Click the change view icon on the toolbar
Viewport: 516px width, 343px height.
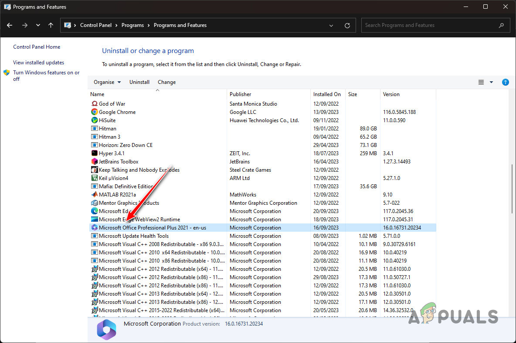pos(481,82)
